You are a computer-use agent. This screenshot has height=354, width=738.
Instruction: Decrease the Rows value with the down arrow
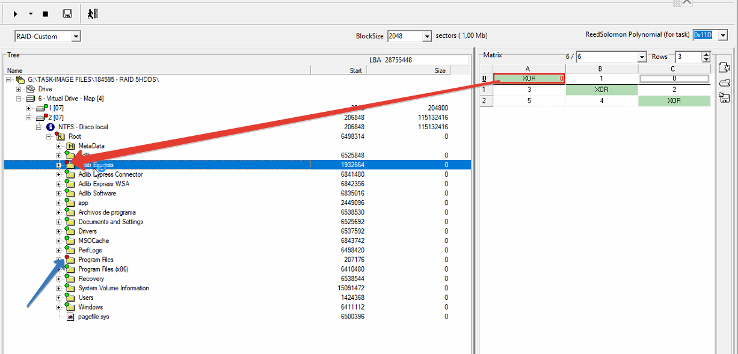coord(706,60)
